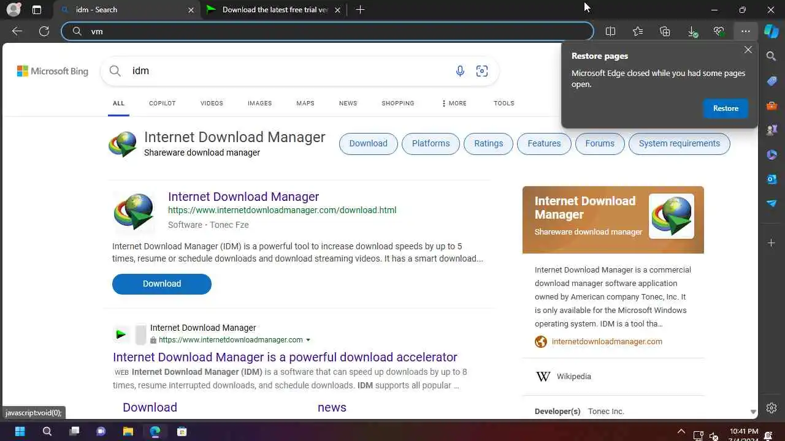Open Favorites star icon
Image resolution: width=785 pixels, height=441 pixels.
[x=638, y=31]
